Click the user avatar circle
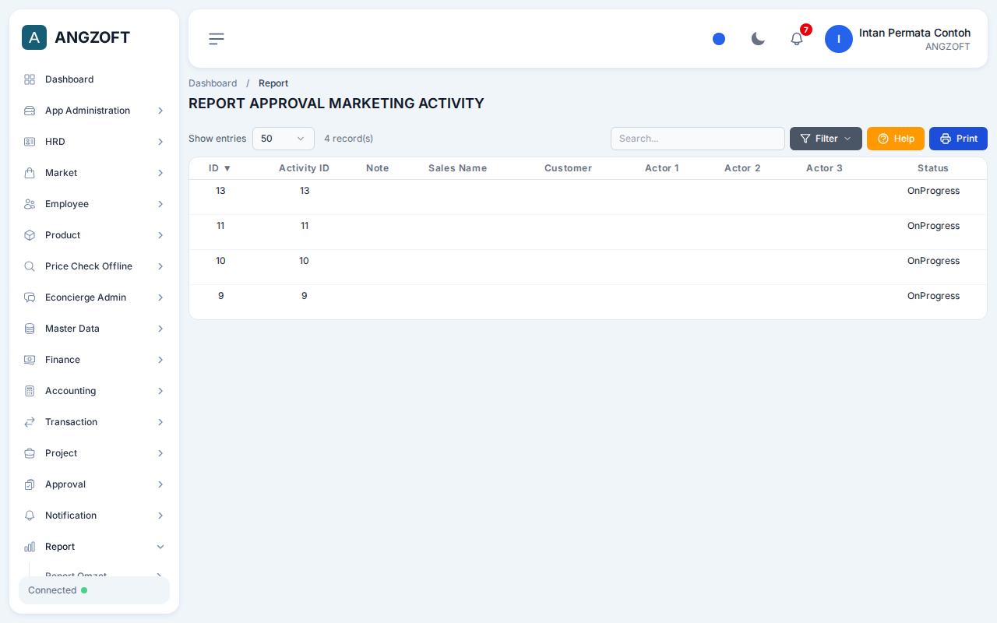 point(839,39)
